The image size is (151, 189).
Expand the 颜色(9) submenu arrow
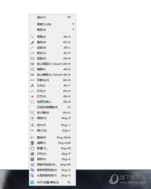[x=73, y=29]
